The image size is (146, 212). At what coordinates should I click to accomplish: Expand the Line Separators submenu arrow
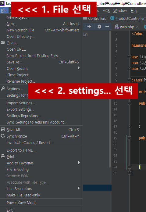pos(79,188)
